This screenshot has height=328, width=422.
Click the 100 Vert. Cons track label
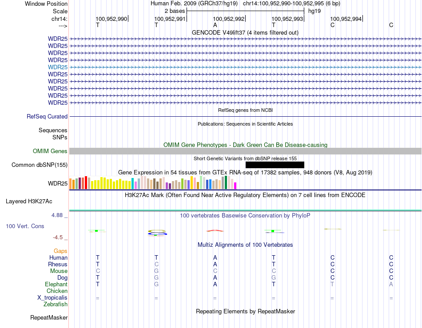click(x=25, y=226)
